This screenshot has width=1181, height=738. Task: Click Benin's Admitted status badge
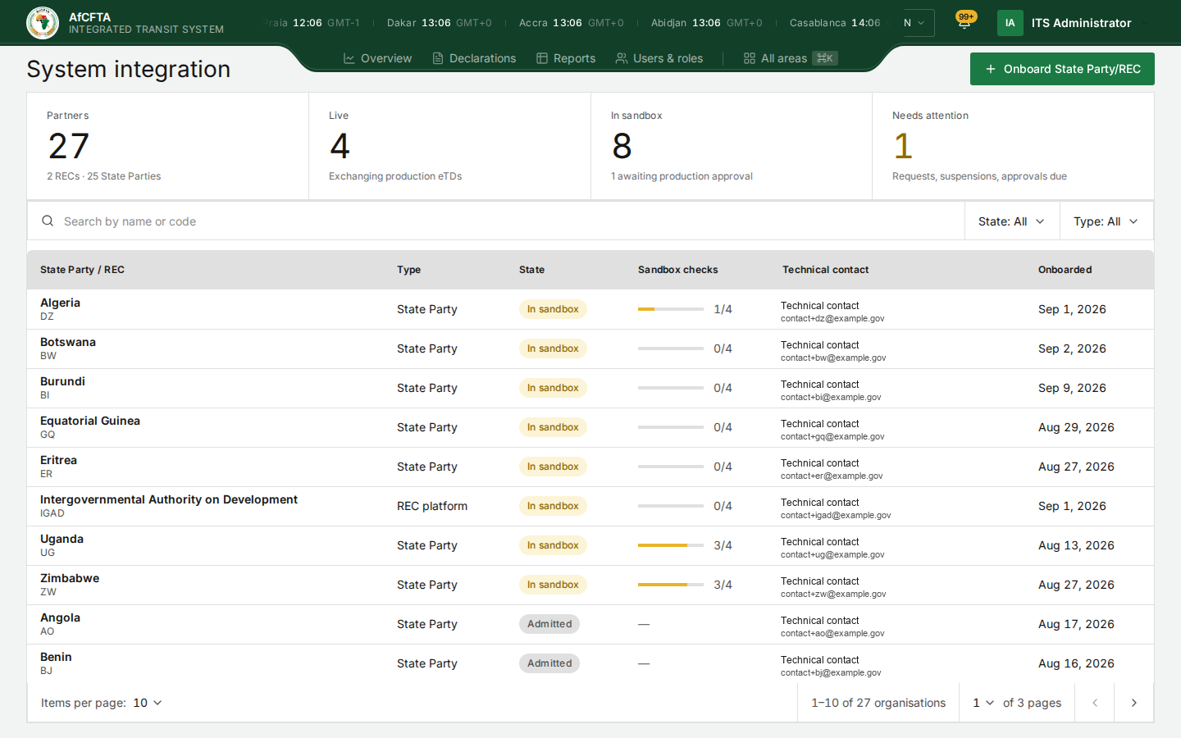click(549, 663)
